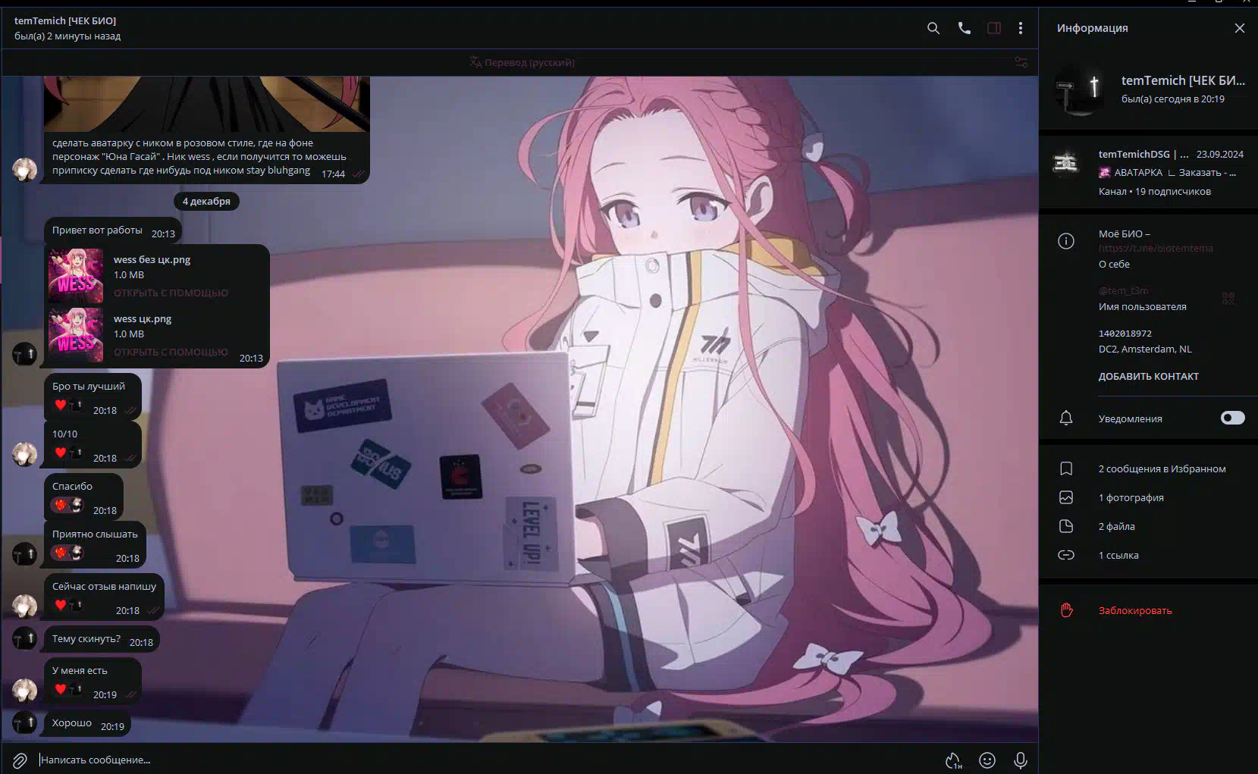
Task: Click heart reaction on Сейчас отзыв напишу
Action: click(67, 605)
